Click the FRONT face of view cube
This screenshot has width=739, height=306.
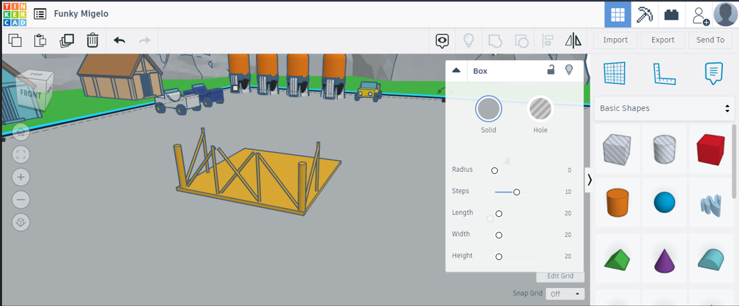pos(30,93)
